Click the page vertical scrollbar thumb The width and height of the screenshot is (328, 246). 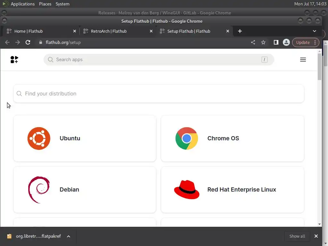319,67
